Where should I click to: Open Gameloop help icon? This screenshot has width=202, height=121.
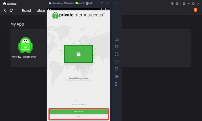tap(172, 4)
